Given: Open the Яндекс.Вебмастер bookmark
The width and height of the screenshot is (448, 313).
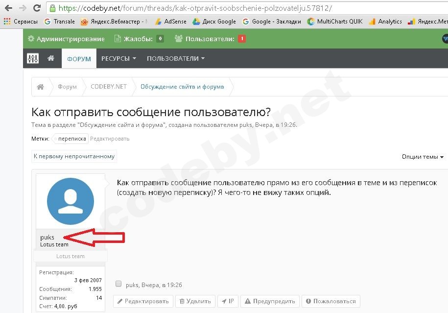Looking at the screenshot, I should click(114, 22).
